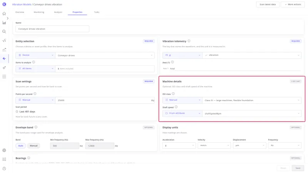Show info icon beside Envelope band
The width and height of the screenshot is (308, 173).
coord(36,127)
